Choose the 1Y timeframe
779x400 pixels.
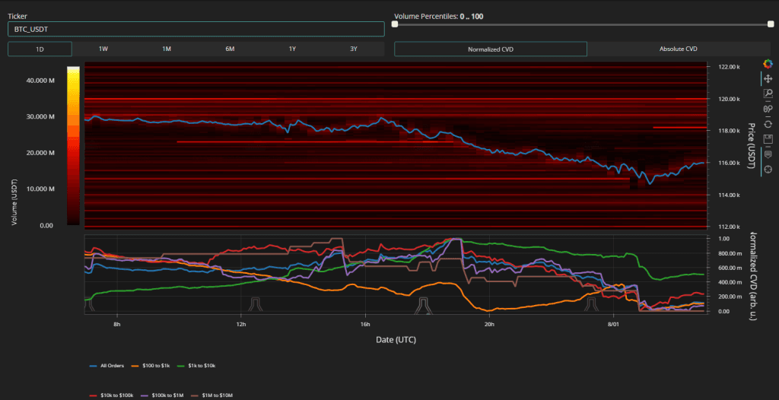[x=293, y=49]
